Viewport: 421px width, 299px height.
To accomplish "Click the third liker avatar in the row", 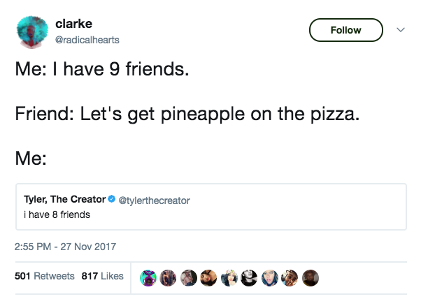I will tap(189, 277).
